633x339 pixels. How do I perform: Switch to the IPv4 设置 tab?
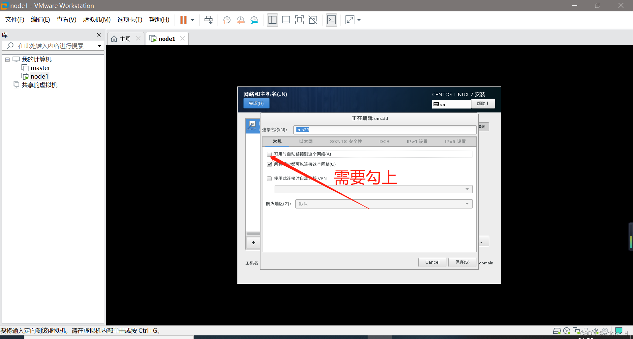click(417, 142)
